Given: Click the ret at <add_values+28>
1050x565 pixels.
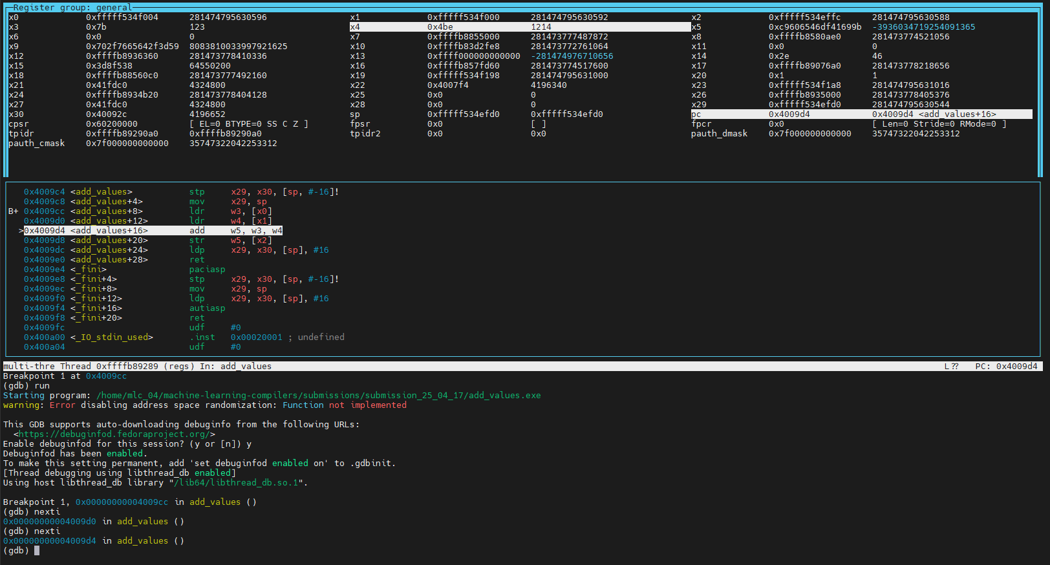Looking at the screenshot, I should pos(197,260).
